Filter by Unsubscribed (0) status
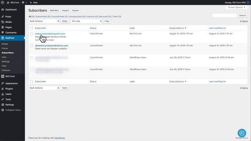The width and height of the screenshot is (251, 141). [77, 16]
